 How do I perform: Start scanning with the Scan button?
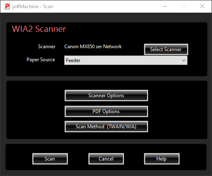click(50, 159)
